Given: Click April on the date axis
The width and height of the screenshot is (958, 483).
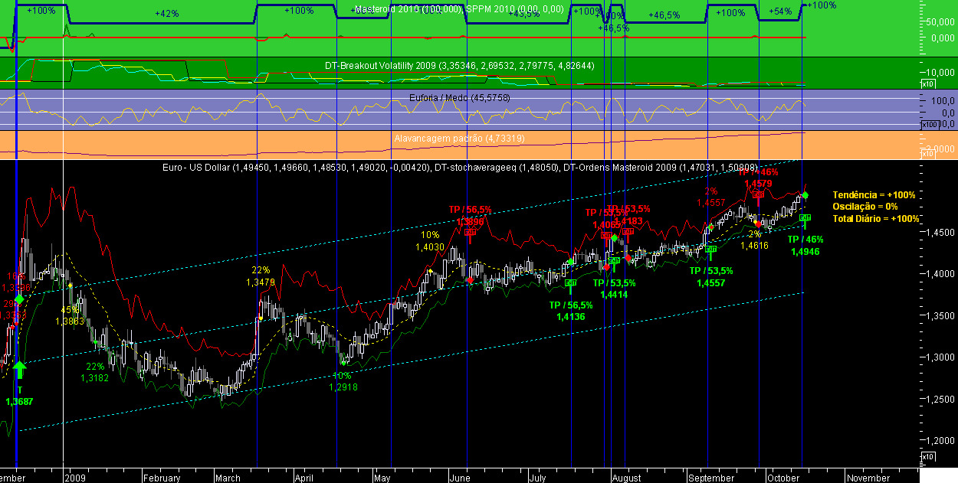Looking at the screenshot, I should tap(306, 478).
